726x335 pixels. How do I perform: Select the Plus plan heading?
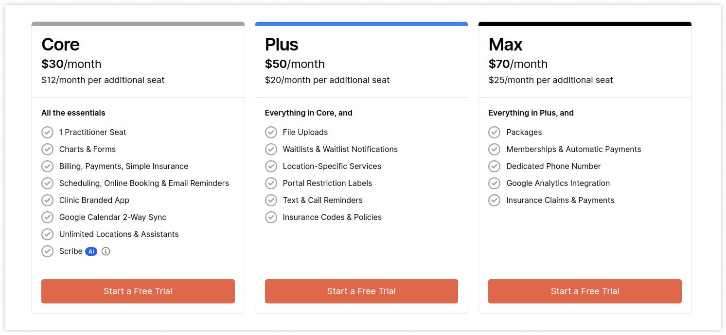click(282, 44)
